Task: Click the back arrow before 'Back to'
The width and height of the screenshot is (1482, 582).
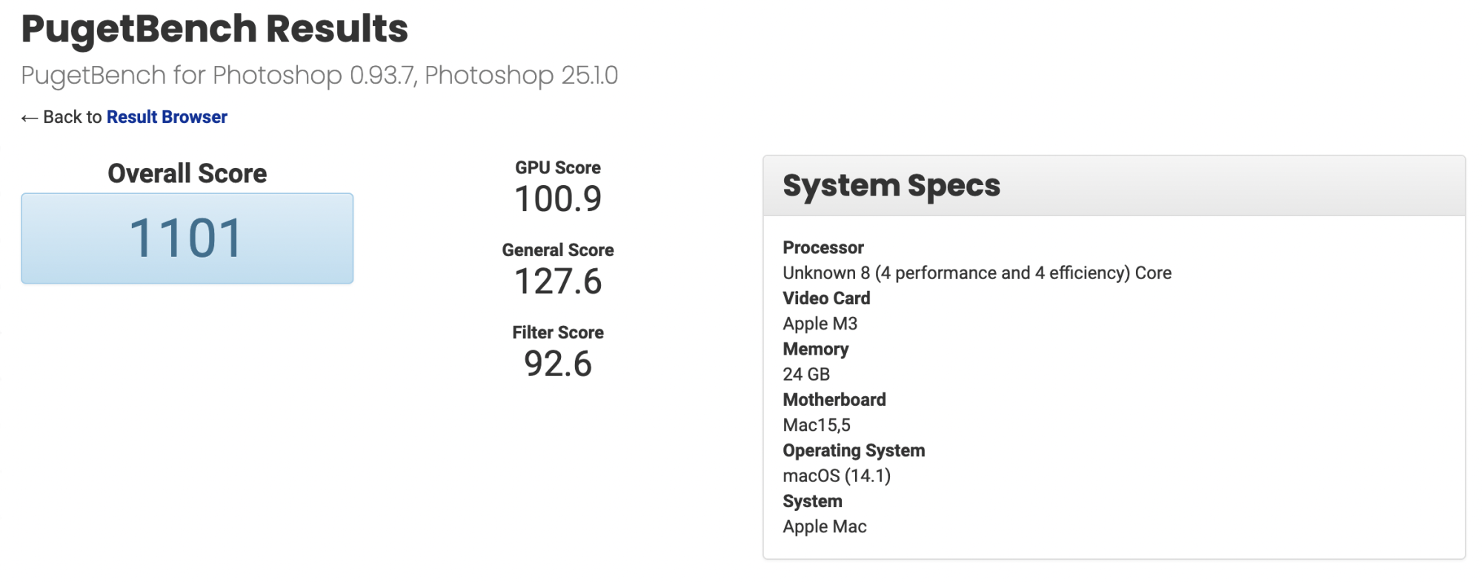Action: [x=30, y=118]
